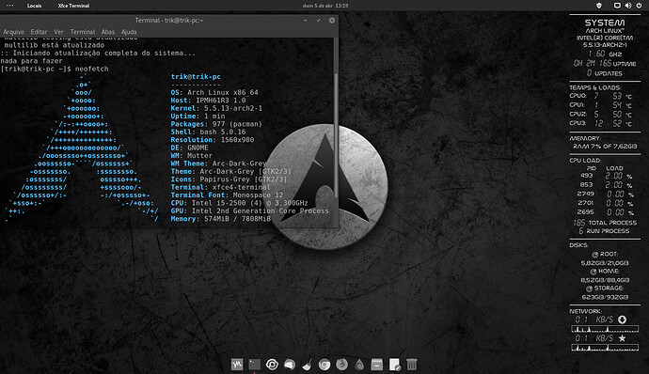The image size is (649, 374).
Task: Open the Activities dots in the top bar
Action: coord(10,6)
